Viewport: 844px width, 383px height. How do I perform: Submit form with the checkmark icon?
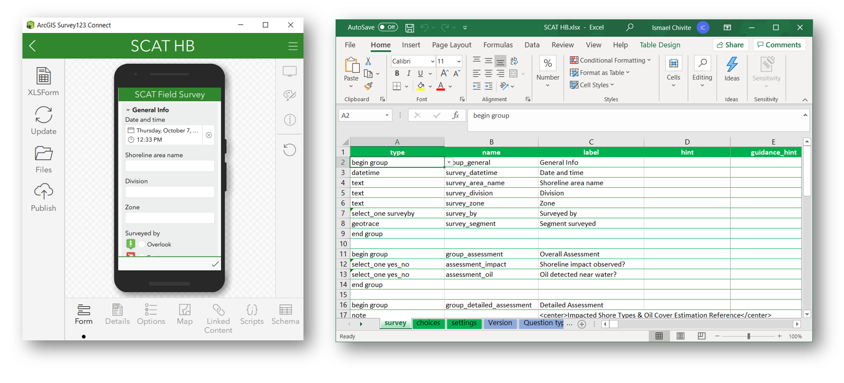click(x=215, y=264)
